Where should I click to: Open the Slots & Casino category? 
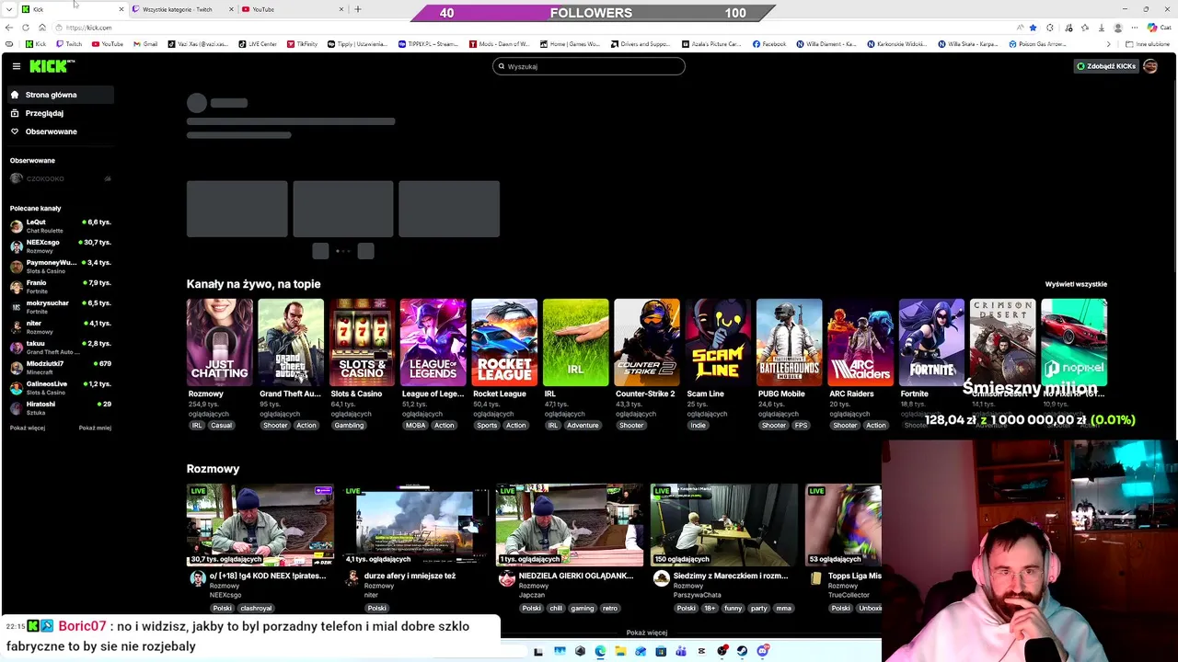coord(362,342)
